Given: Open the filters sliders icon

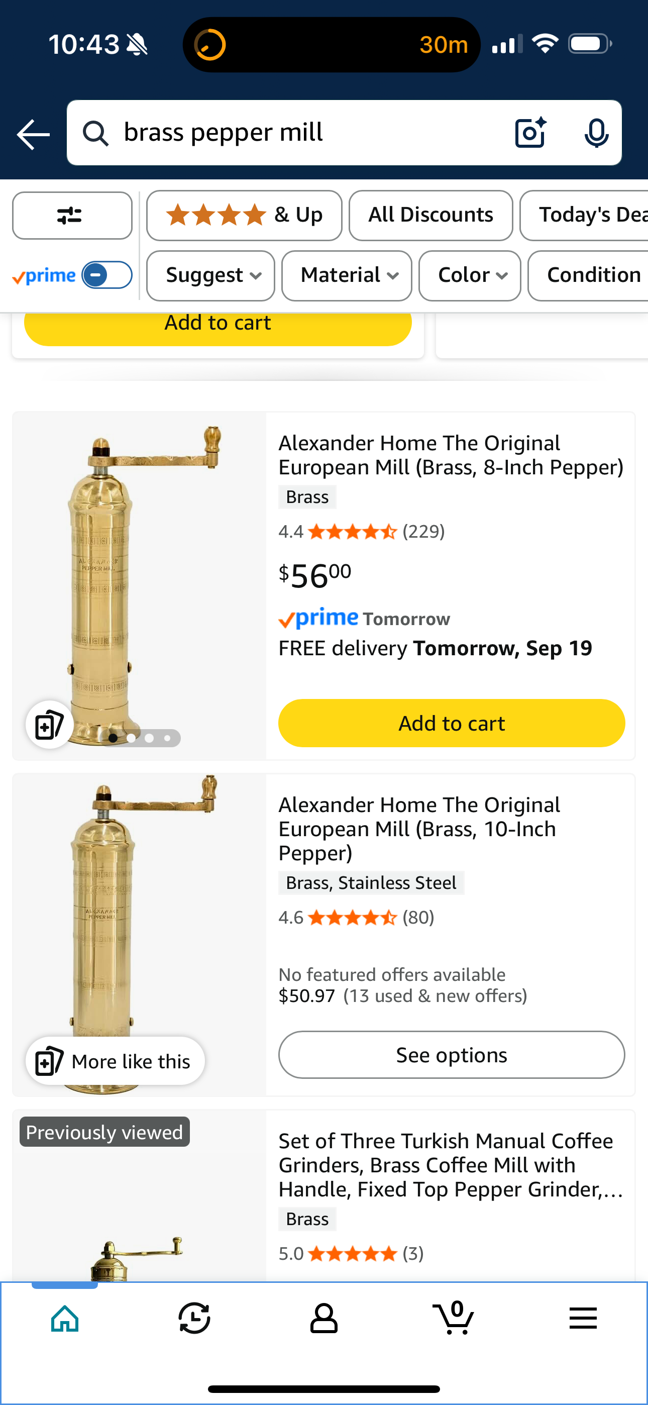Looking at the screenshot, I should [71, 216].
